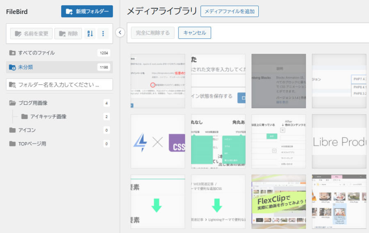Click the sort A-Z icon button
The image size is (369, 233).
[x=90, y=34]
